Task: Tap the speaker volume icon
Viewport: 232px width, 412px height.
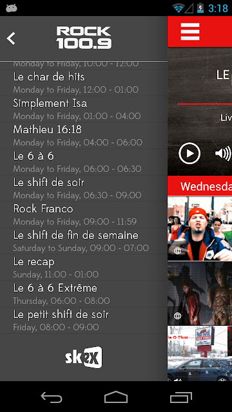Action: pyautogui.click(x=223, y=153)
